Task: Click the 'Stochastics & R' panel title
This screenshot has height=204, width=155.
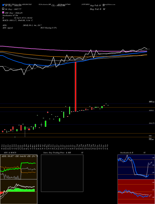Action: point(126,153)
